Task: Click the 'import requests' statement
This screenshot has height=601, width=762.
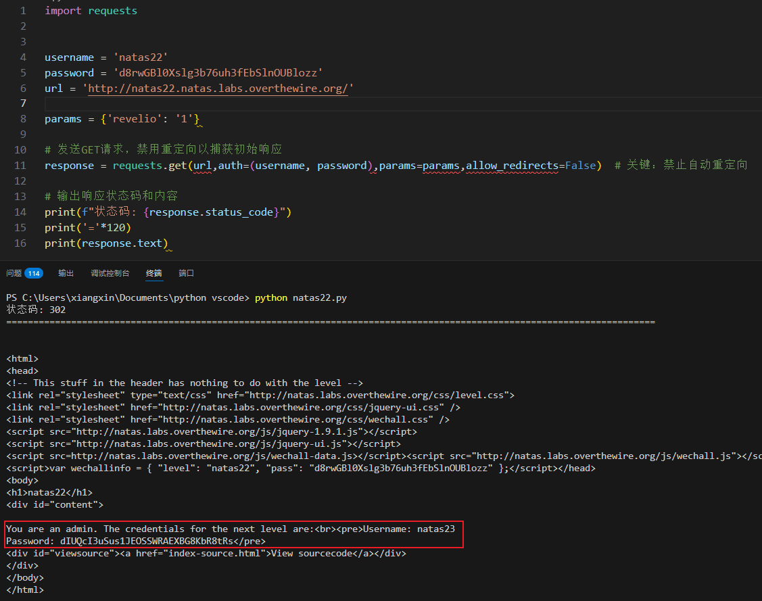Action: coord(91,11)
